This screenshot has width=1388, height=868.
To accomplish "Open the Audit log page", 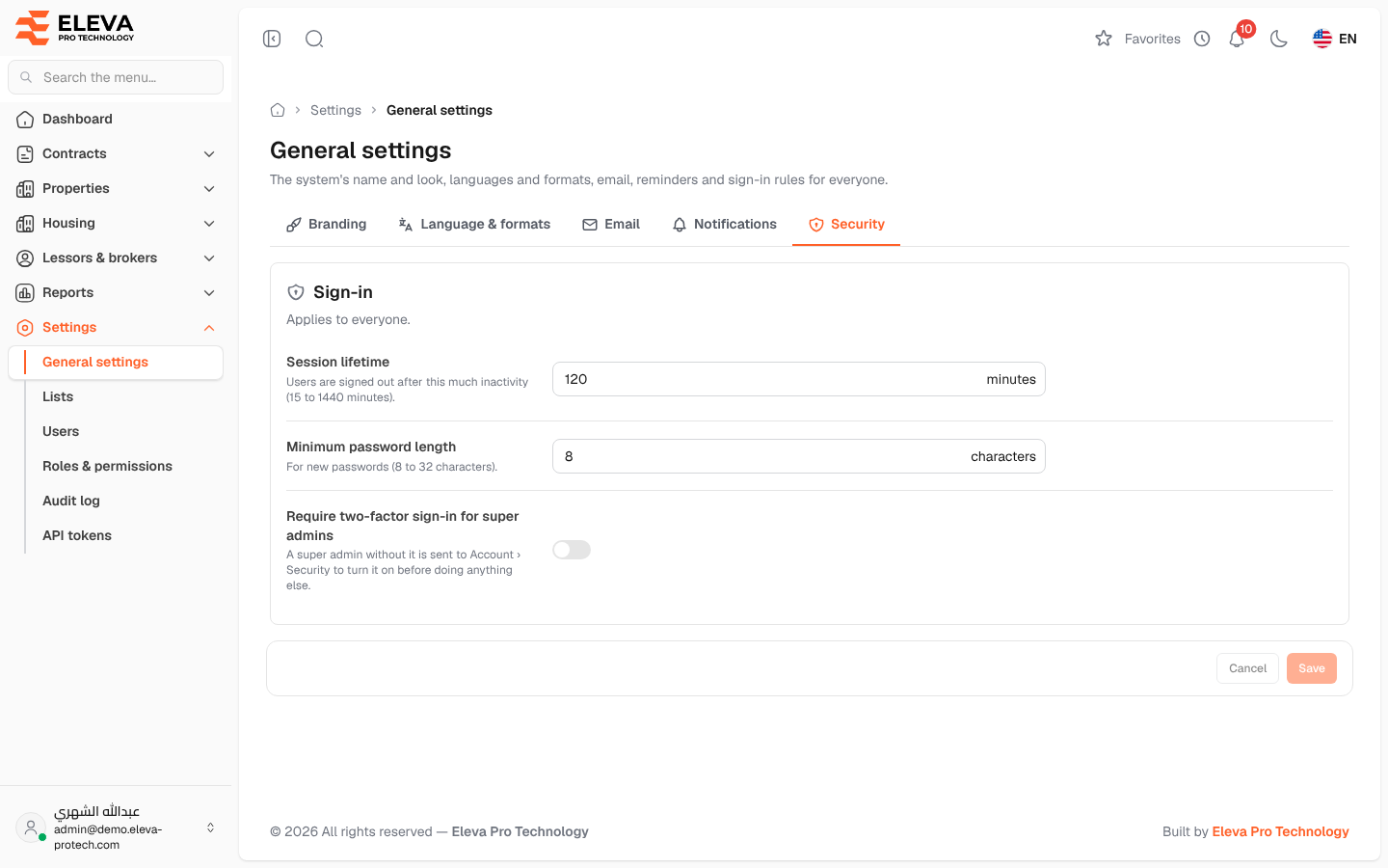I will click(116, 501).
